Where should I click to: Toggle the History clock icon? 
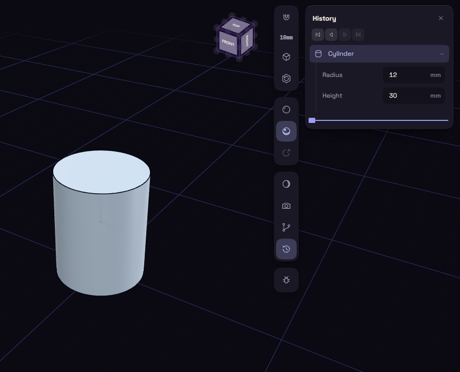[286, 249]
